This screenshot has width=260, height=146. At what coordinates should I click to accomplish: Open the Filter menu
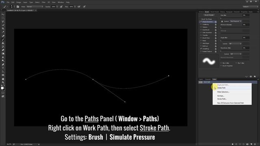point(43,2)
